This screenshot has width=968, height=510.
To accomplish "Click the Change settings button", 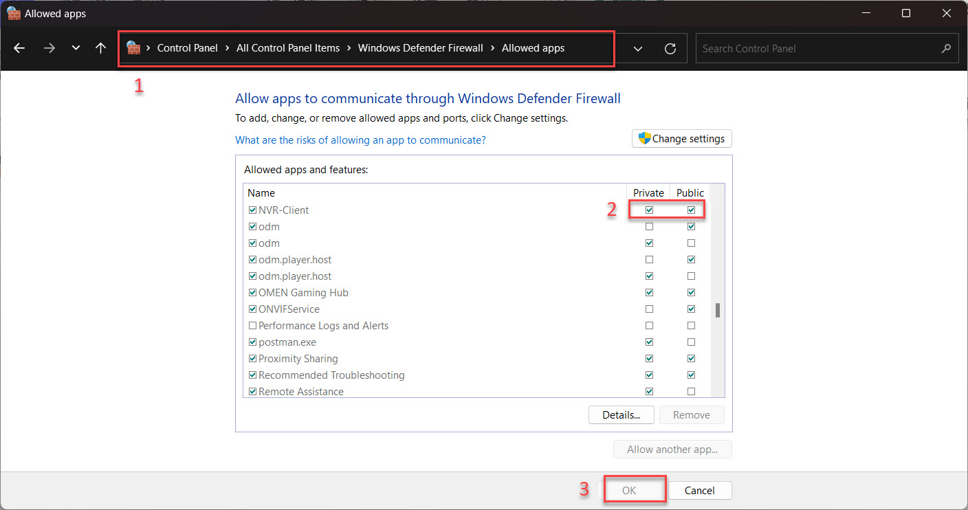I will tap(682, 138).
